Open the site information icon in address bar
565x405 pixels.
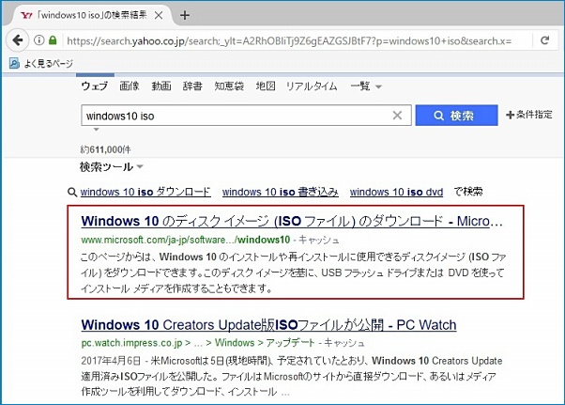[x=38, y=40]
